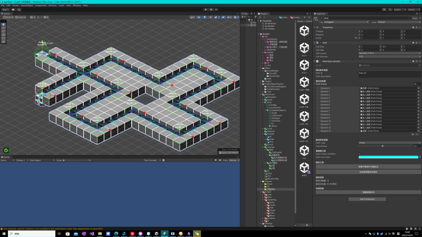This screenshot has width=422, height=237.
Task: Open Transform component help icon
Action: (x=413, y=27)
